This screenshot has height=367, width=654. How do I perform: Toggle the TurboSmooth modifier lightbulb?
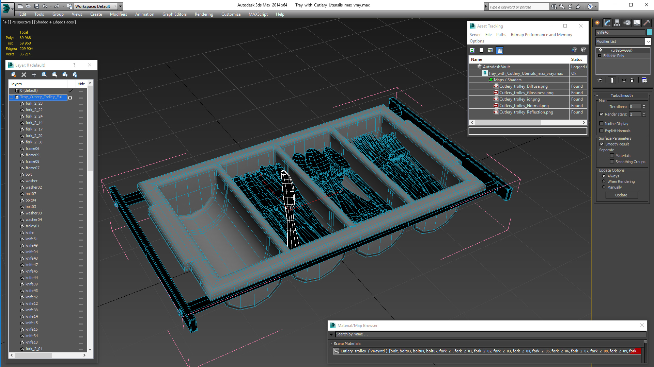pos(601,50)
